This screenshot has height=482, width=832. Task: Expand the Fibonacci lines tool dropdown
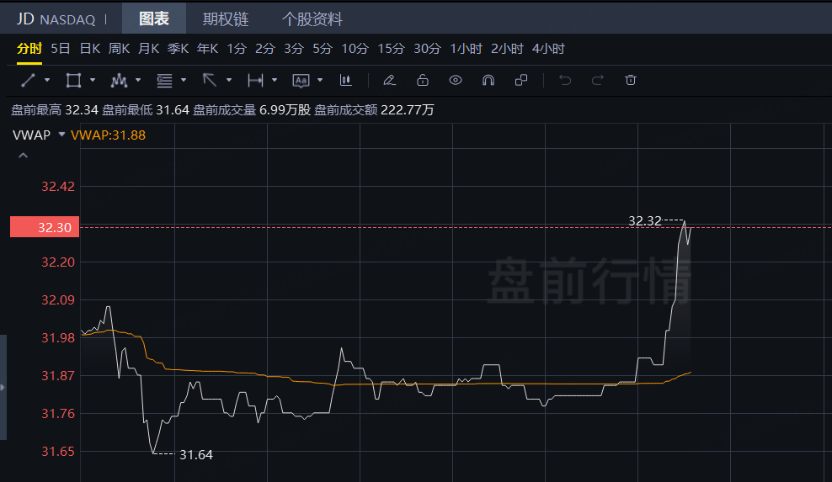(x=184, y=80)
